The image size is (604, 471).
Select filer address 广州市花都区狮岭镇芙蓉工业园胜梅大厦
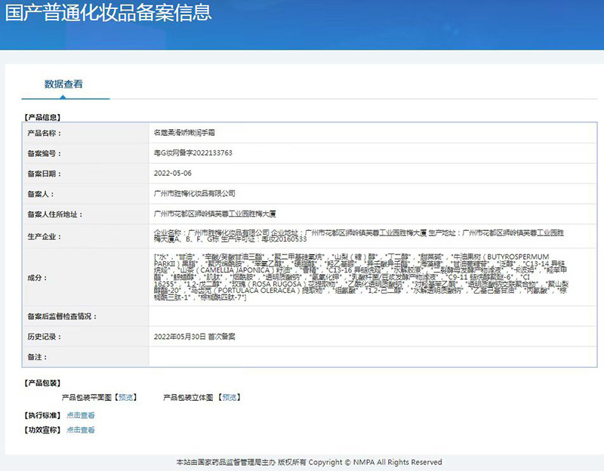click(215, 214)
